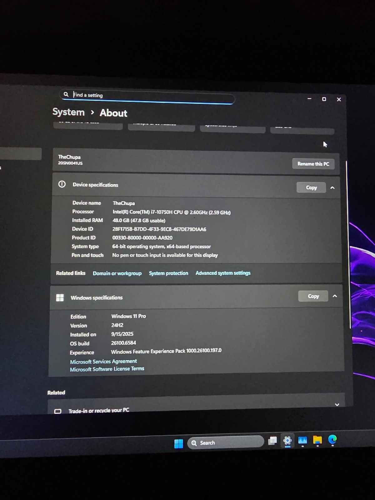The width and height of the screenshot is (375, 500).
Task: Click the Settings gear icon in the taskbar
Action: point(287,441)
